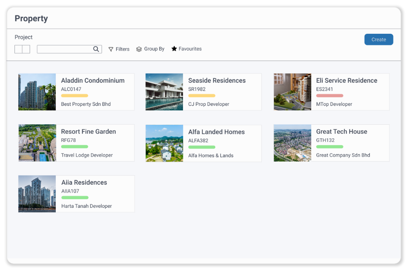Select the project code SR1982
Screen dimensions: 410x273
click(197, 89)
